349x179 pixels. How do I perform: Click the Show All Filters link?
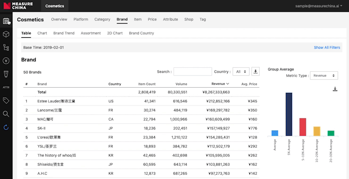pyautogui.click(x=327, y=48)
